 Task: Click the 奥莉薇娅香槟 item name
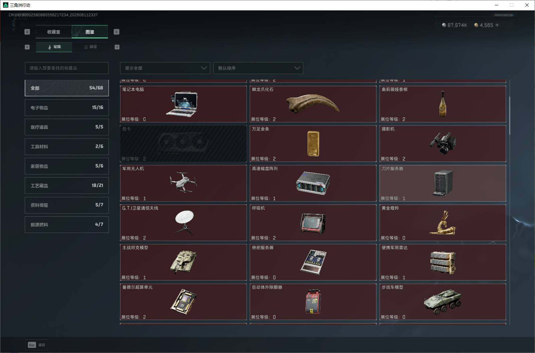point(394,89)
